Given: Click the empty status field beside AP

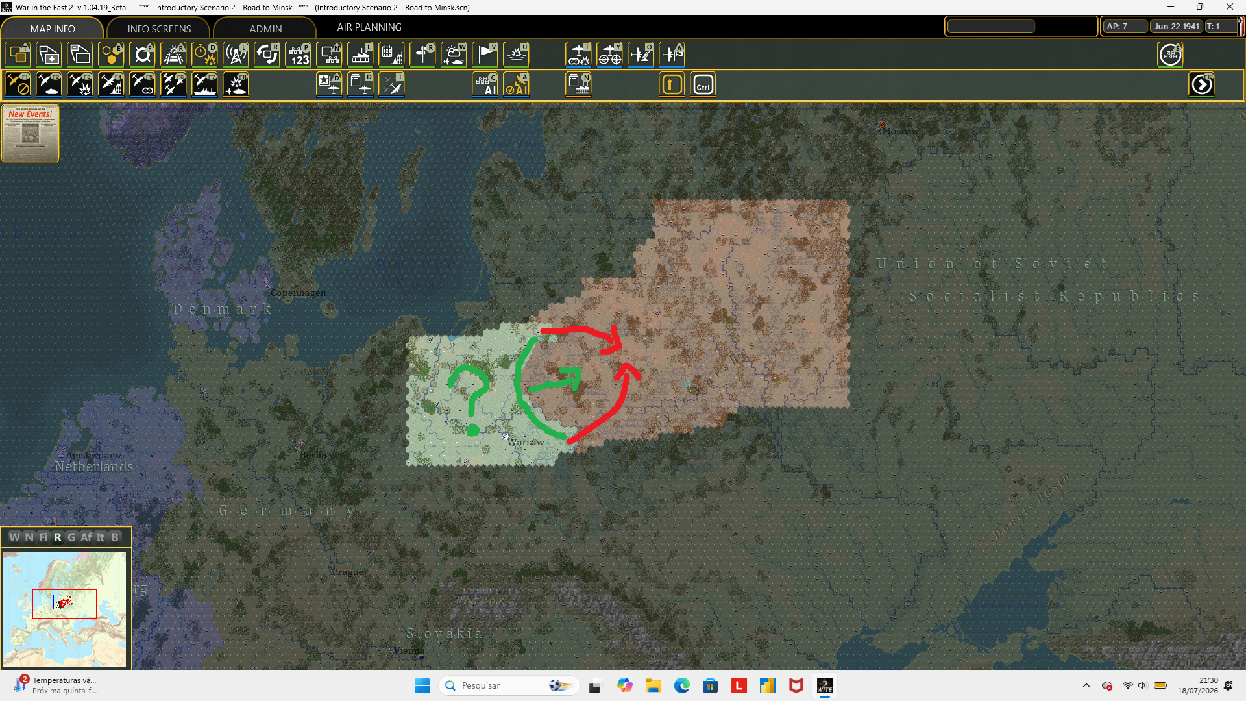Looking at the screenshot, I should tap(991, 27).
